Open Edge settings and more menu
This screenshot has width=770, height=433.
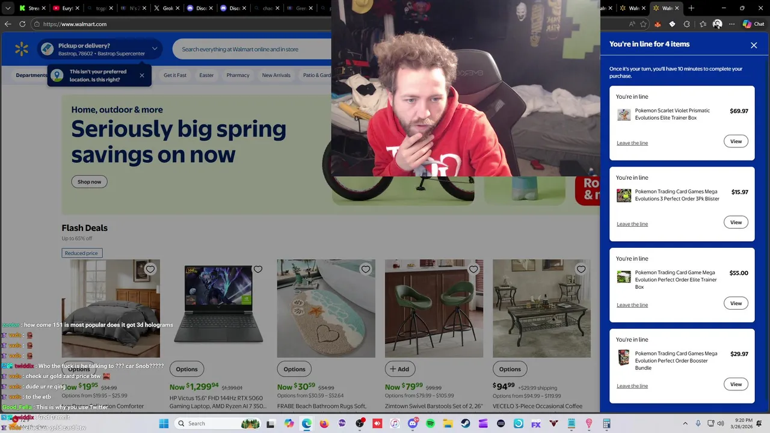click(731, 24)
